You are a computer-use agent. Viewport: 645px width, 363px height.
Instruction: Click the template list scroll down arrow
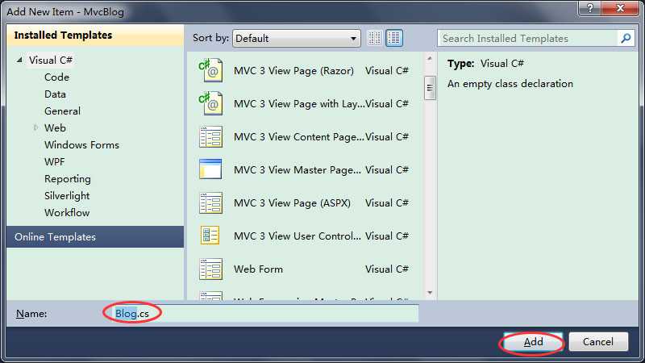[x=430, y=293]
